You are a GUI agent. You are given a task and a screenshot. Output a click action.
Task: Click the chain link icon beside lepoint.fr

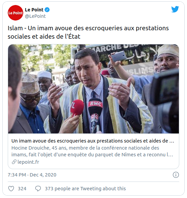[14, 162]
